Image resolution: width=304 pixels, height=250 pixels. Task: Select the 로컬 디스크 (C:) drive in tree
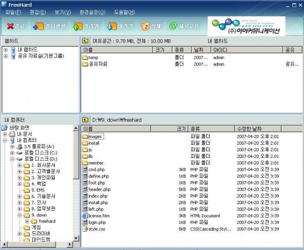click(x=40, y=153)
